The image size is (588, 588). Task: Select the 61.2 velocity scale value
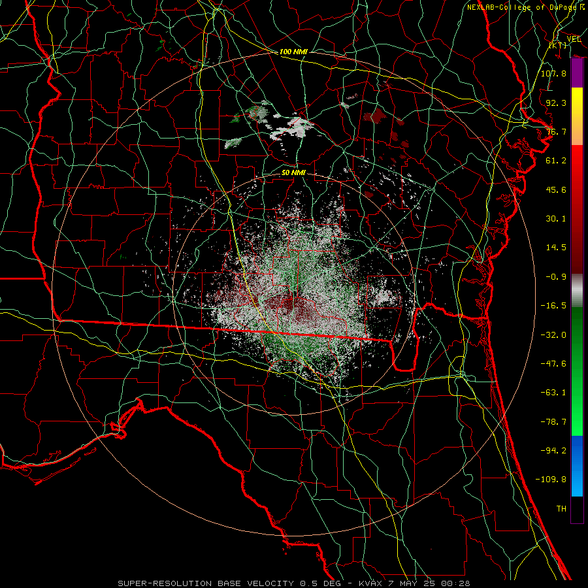(x=556, y=161)
